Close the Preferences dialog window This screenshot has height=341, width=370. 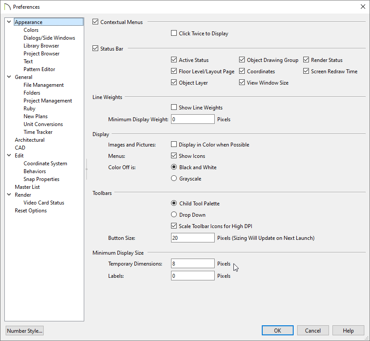click(363, 7)
